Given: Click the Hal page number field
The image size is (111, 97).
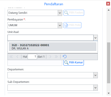Looking at the screenshot, I should tap(32, 57).
